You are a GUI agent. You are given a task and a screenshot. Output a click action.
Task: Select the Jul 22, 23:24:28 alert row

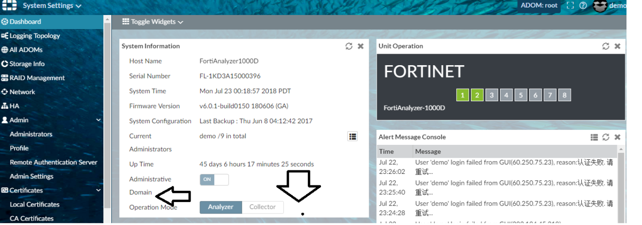click(x=497, y=208)
